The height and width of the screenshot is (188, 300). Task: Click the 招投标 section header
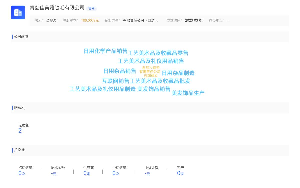19,150
